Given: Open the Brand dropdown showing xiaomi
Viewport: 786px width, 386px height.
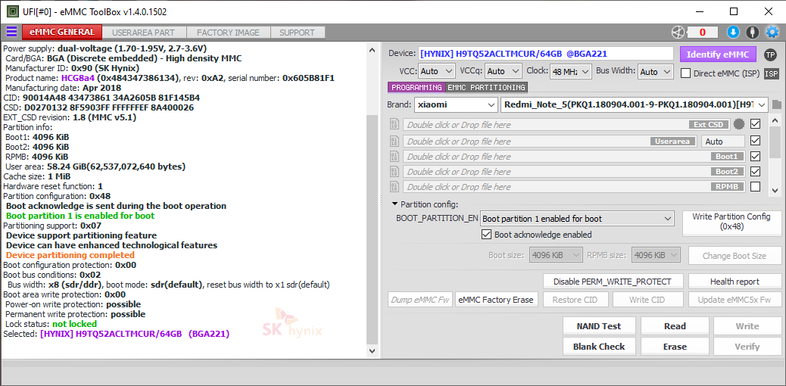Looking at the screenshot, I should point(456,104).
